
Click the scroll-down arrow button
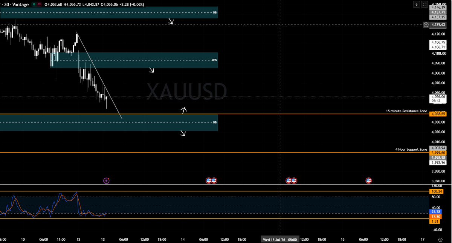pos(417,5)
